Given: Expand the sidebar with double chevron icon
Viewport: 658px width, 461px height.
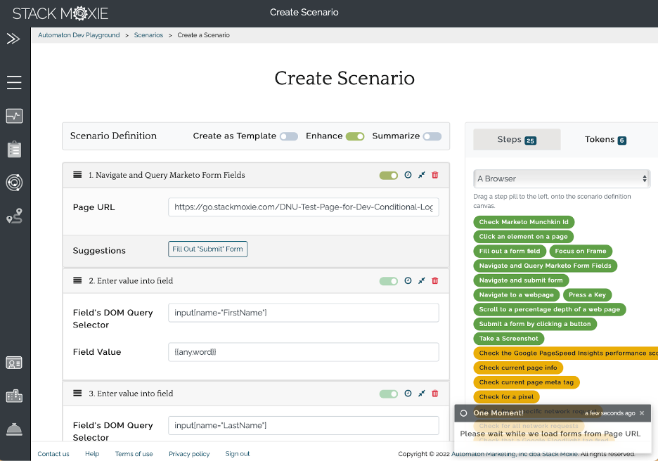Looking at the screenshot, I should pos(13,39).
